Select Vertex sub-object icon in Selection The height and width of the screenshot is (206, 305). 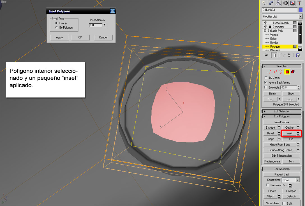click(x=269, y=72)
